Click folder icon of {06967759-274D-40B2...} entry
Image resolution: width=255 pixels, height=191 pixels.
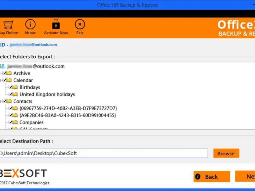pyautogui.click(x=15, y=108)
